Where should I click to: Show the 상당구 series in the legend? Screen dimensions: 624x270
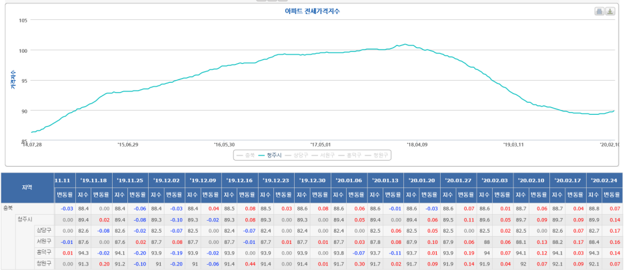coord(297,155)
